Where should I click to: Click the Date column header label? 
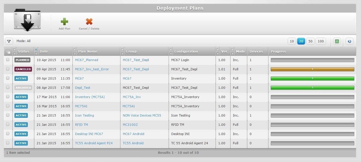(44, 51)
